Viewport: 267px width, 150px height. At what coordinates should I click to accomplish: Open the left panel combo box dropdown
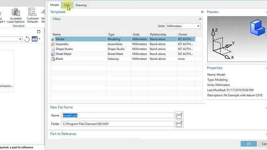[x=20, y=39]
